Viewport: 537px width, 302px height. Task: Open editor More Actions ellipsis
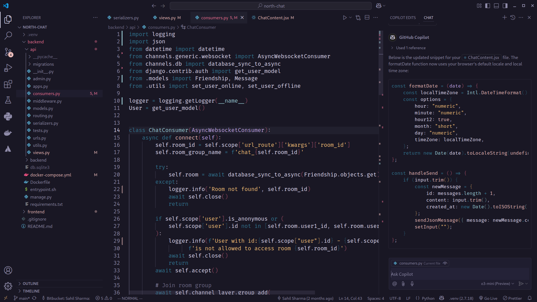(376, 18)
